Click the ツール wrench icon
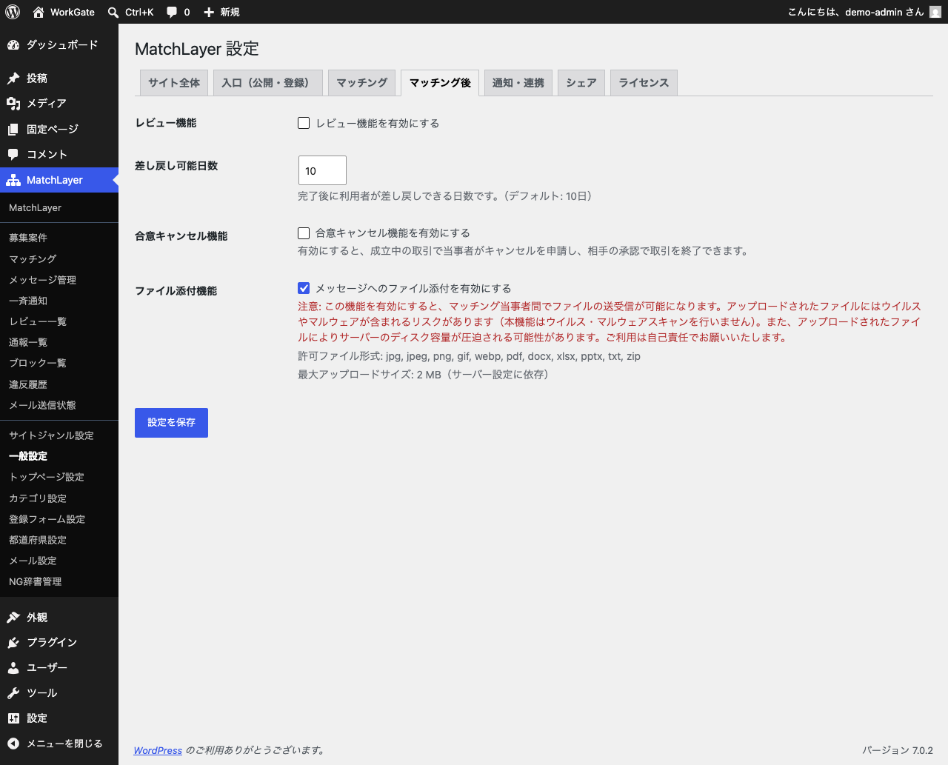Image resolution: width=948 pixels, height=765 pixels. (x=13, y=693)
